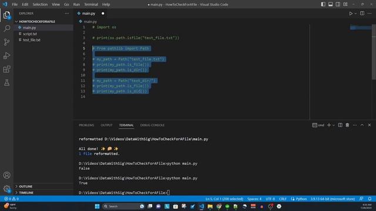Viewport: 376px width, 211px height.
Task: Open the new terminal profile dropdown
Action: coord(333,125)
